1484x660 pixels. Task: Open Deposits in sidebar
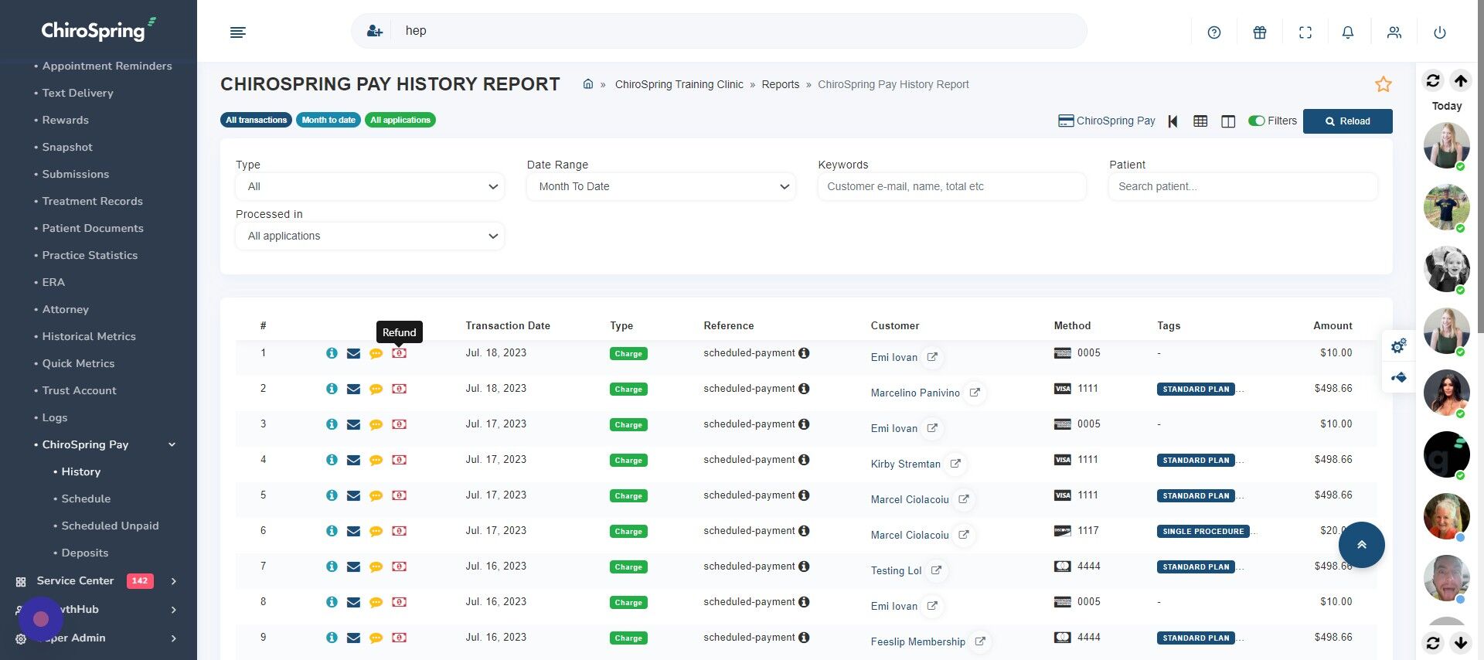[85, 553]
